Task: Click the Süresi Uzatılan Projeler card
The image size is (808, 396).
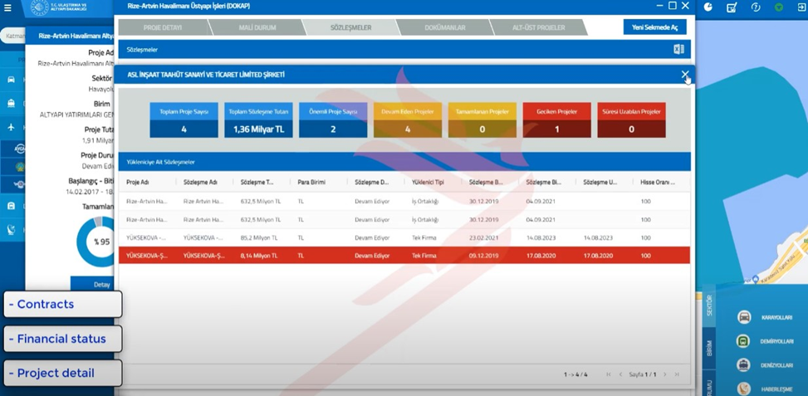Action: coord(631,120)
